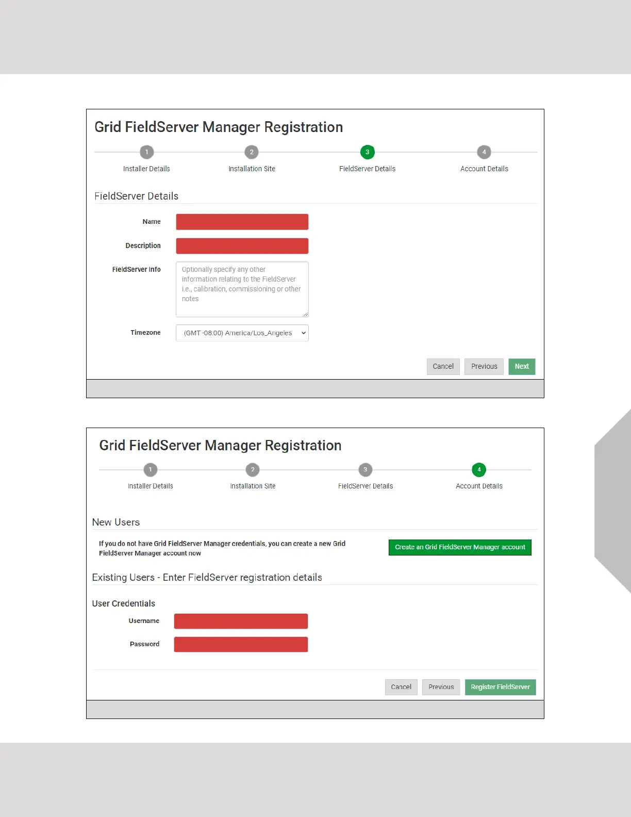Select Installer Details tab in upper form
The width and height of the screenshot is (631, 817).
[146, 169]
